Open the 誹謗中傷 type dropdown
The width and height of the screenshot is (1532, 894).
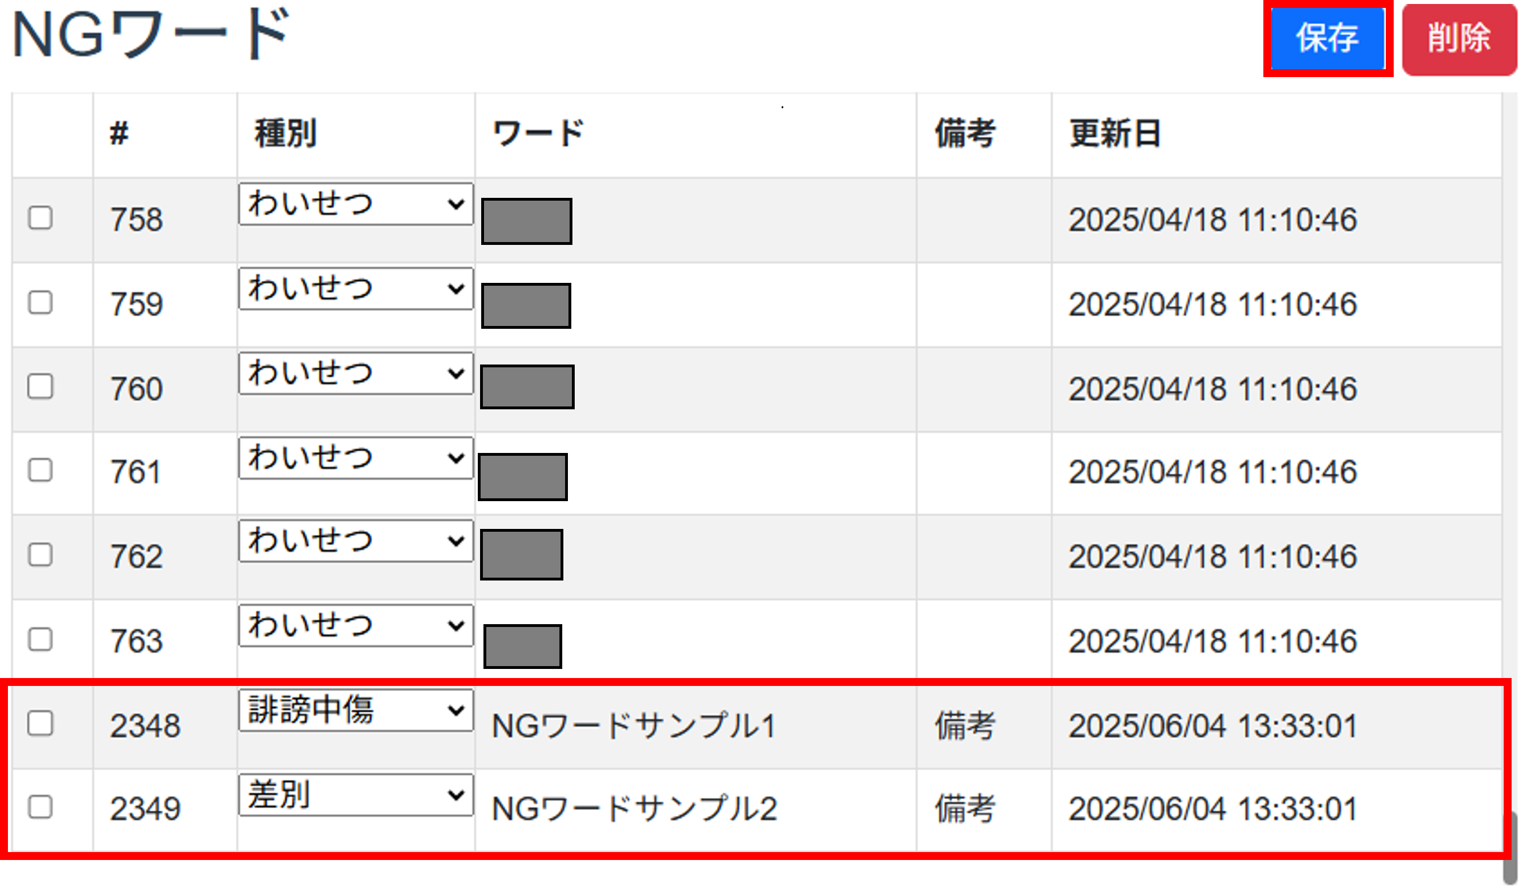[x=355, y=710]
